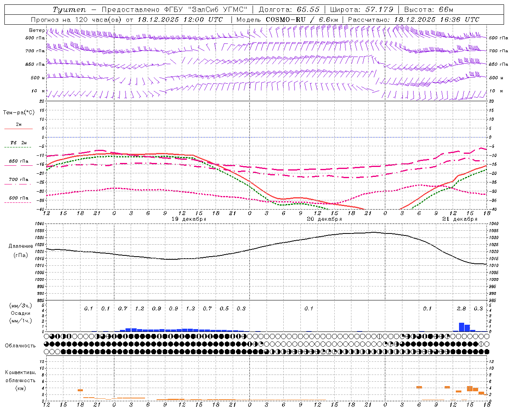
Task: Click the "Прогноз на 120 часа(ов)" forecast start text
Action: 77,20
